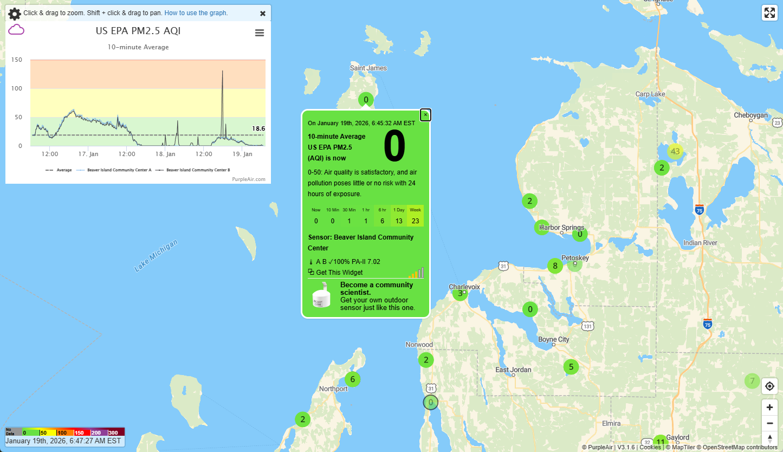Toggle Beaver Island Community Center B series

195,170
